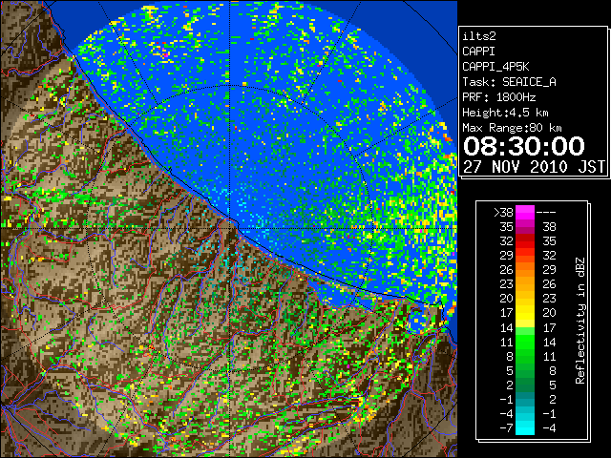Select the 'Max Range:80 km' text
The image size is (611, 458).
(x=512, y=128)
